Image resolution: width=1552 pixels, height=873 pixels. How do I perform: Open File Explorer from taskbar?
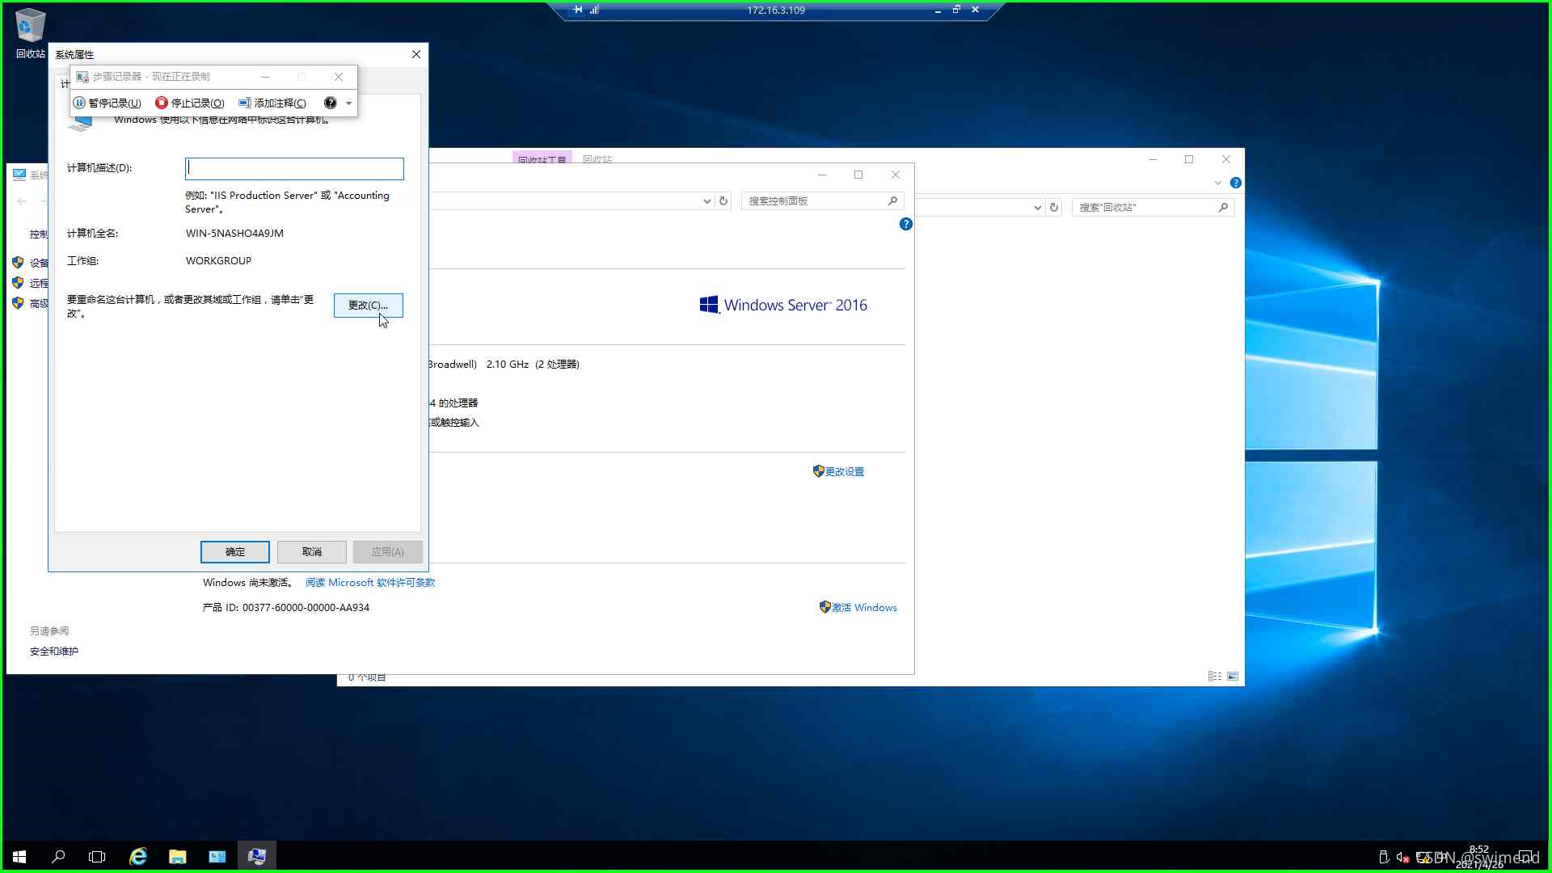click(x=178, y=856)
